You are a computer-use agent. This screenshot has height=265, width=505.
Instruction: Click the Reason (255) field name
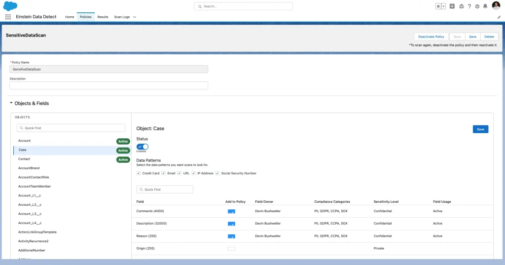tap(146, 236)
